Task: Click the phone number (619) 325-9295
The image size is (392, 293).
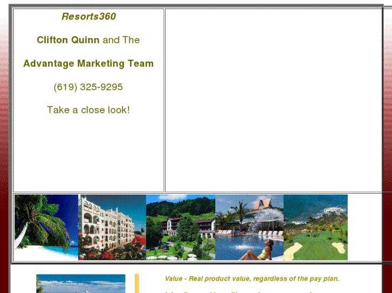Action: tap(88, 87)
